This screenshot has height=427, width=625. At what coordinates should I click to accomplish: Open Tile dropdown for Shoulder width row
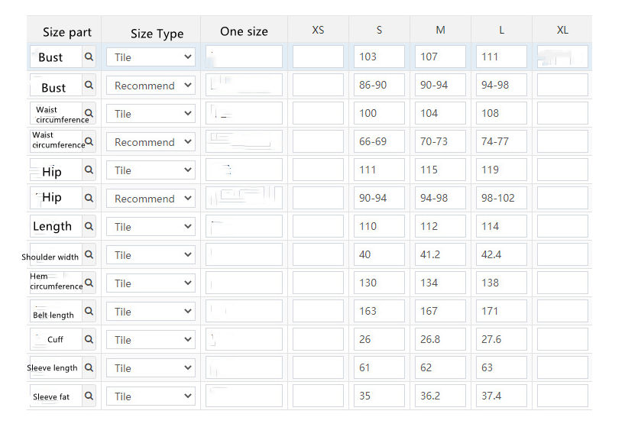click(x=151, y=255)
